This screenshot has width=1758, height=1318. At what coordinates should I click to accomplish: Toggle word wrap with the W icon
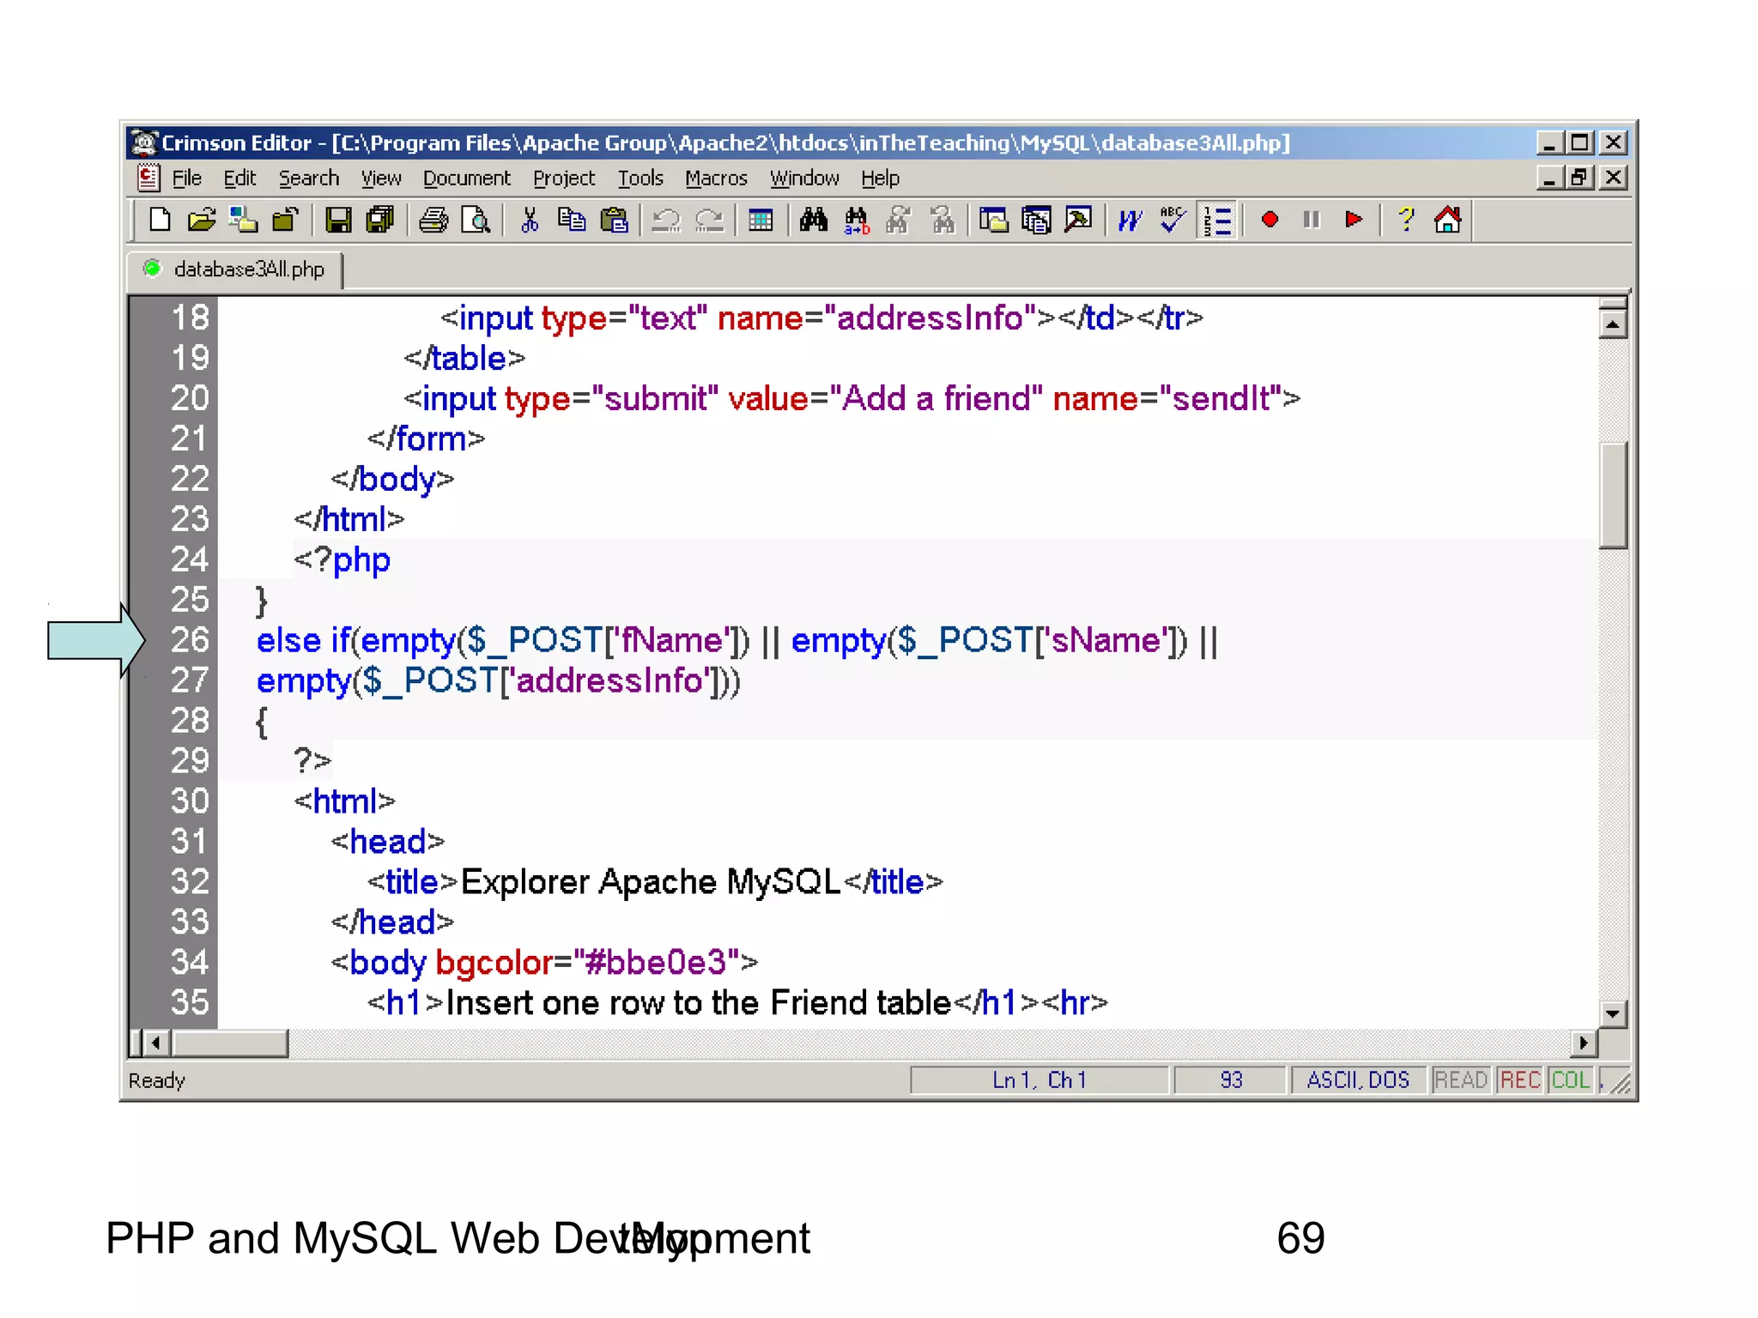[1131, 221]
